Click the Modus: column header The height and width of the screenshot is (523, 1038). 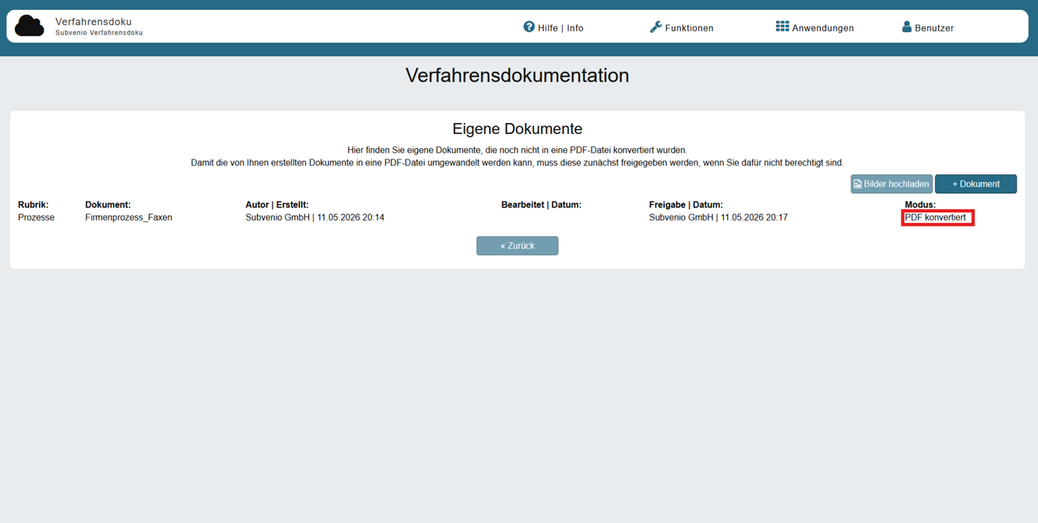(921, 204)
